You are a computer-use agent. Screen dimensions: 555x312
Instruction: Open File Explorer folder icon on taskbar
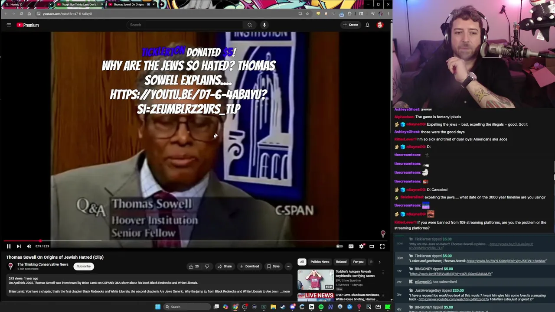(x=273, y=307)
